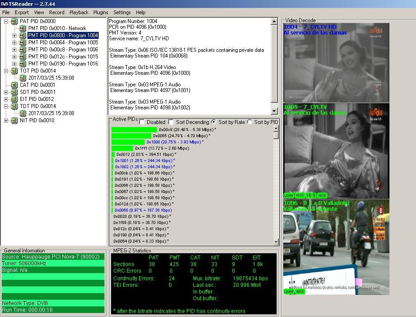Click PID entry 0x0068 (0.97% ~ 187.36 Kbps)

[x=143, y=210]
